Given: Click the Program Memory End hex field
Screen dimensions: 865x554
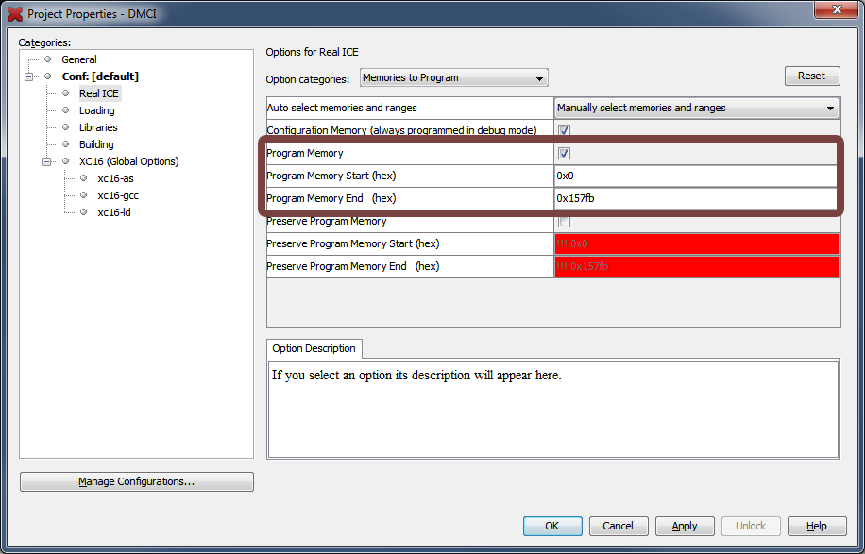Looking at the screenshot, I should 695,198.
